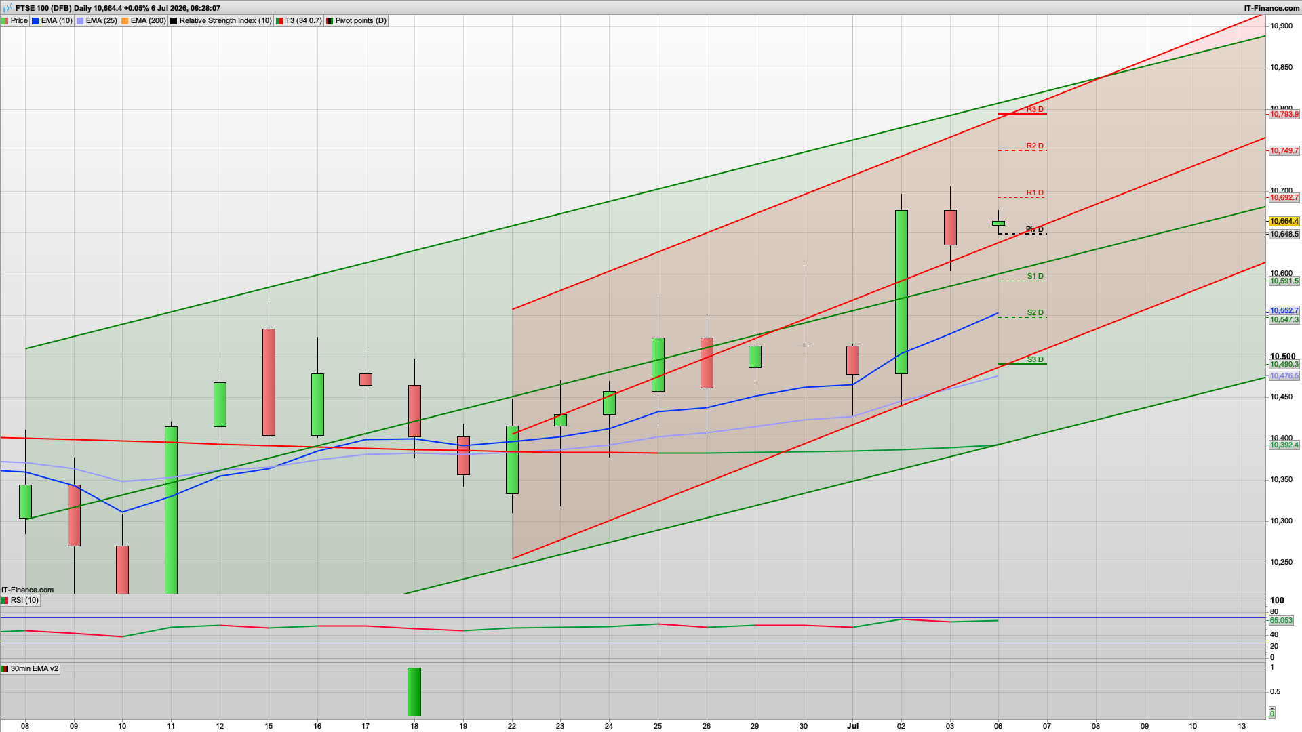Image resolution: width=1302 pixels, height=732 pixels.
Task: Click the IT-Finance.com link at top right
Action: tap(1272, 8)
